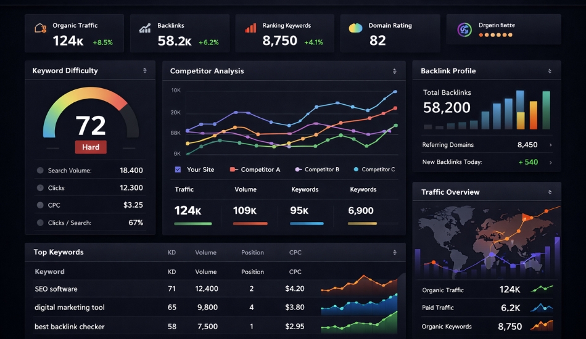Viewport: 586px width, 339px height.
Task: Click the red Hard difficulty badge
Action: [91, 147]
